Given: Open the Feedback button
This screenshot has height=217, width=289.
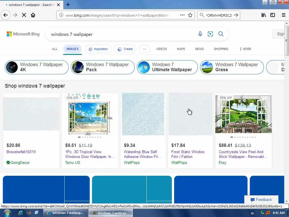Looking at the screenshot, I should pyautogui.click(x=261, y=199).
